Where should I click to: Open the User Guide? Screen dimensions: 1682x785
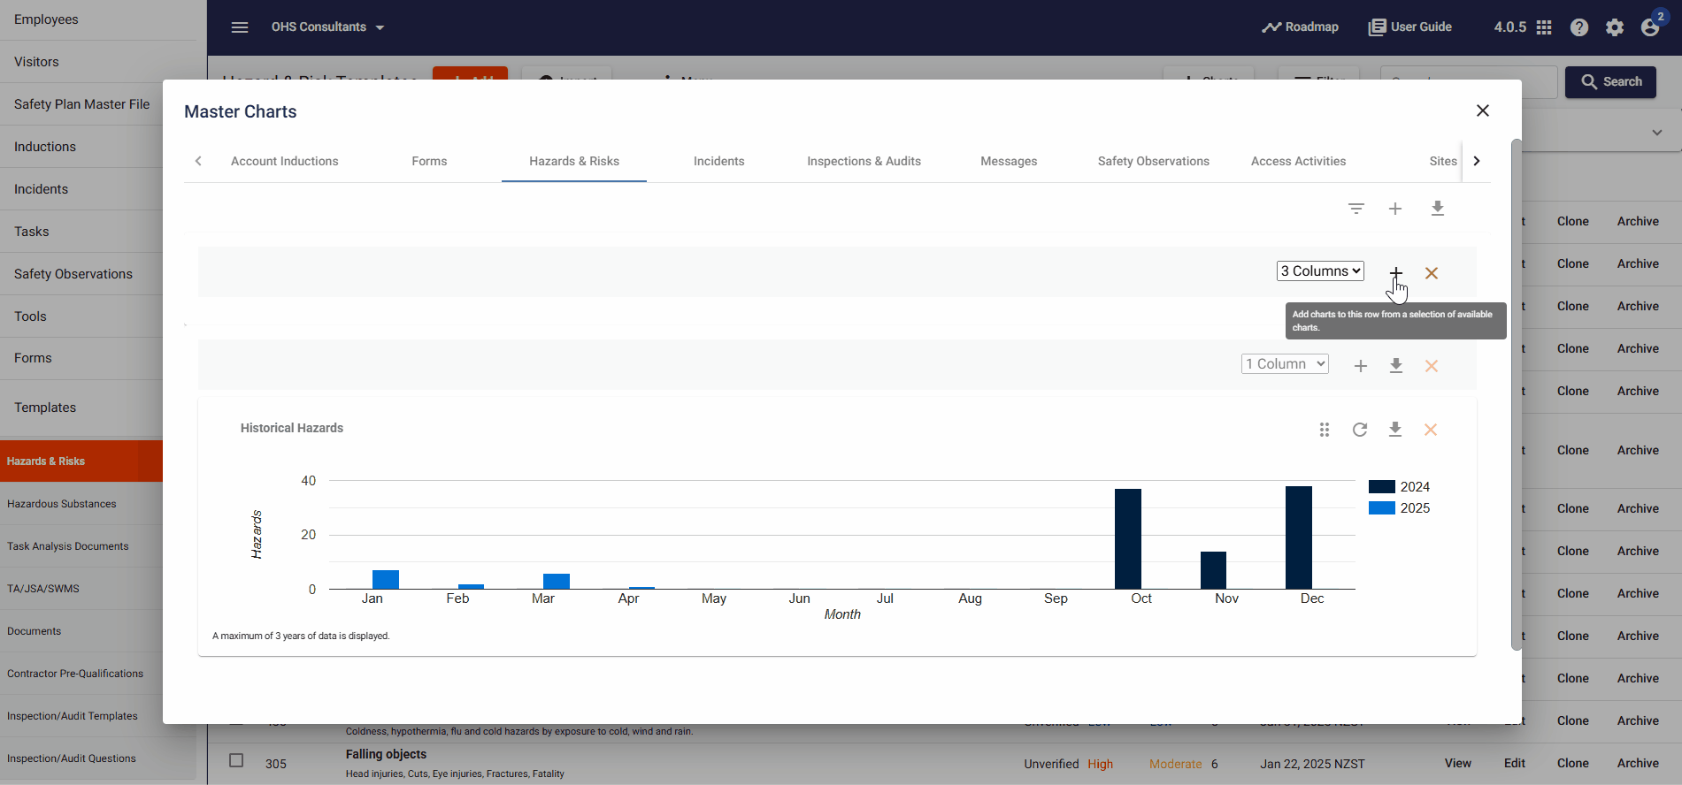coord(1409,27)
